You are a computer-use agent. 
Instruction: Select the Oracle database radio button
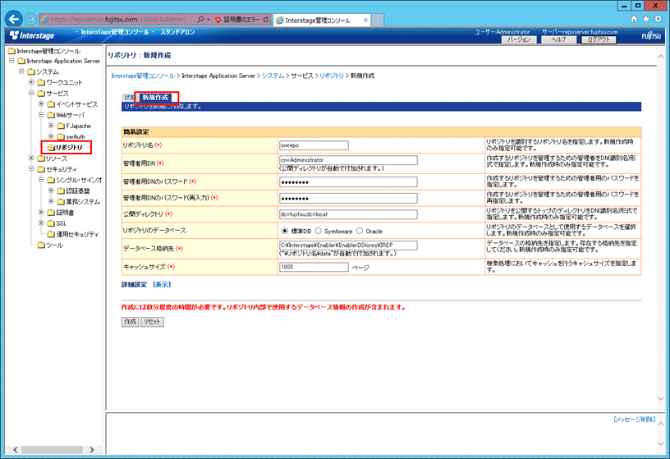pyautogui.click(x=360, y=232)
